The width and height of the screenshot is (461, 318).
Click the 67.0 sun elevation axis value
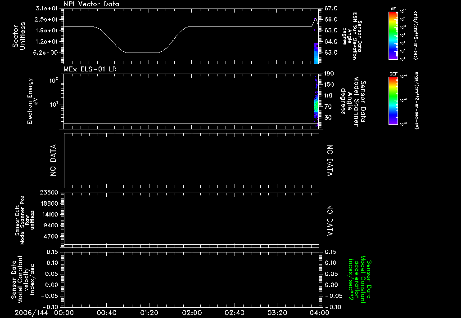tap(331, 8)
